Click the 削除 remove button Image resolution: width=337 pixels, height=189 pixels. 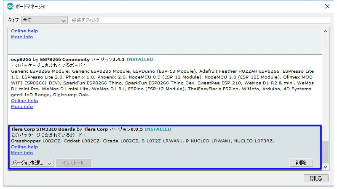coord(301,163)
